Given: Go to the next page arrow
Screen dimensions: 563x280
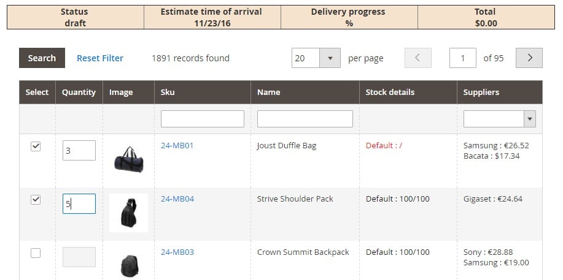Looking at the screenshot, I should click(529, 58).
